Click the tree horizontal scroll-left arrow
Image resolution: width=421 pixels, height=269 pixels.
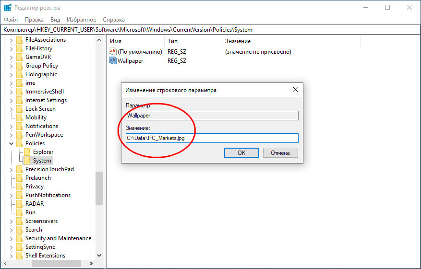click(5, 263)
